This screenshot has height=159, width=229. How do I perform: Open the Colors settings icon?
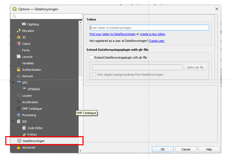[19, 44]
